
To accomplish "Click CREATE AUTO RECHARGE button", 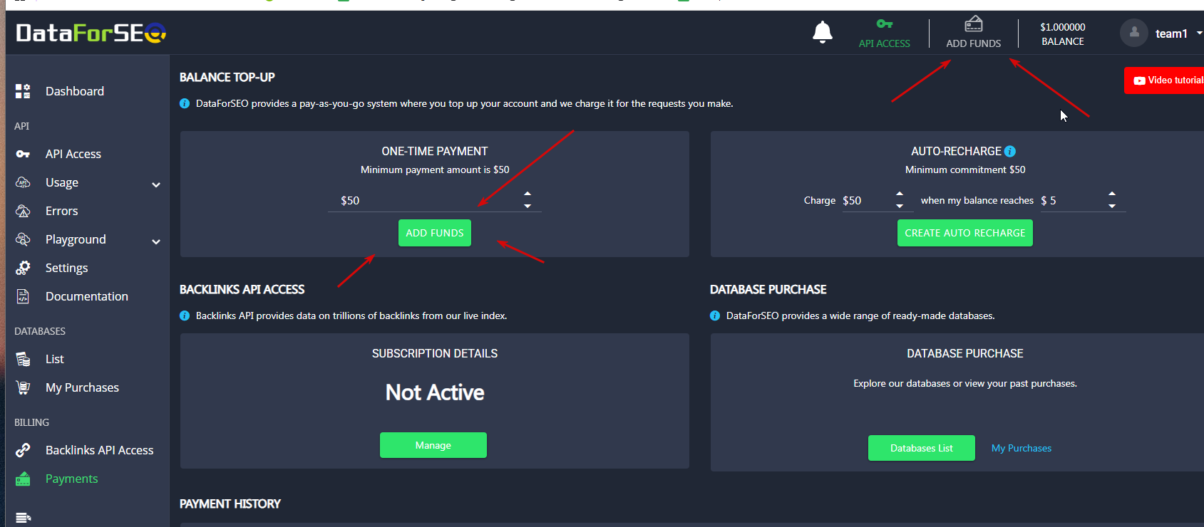I will tap(965, 233).
